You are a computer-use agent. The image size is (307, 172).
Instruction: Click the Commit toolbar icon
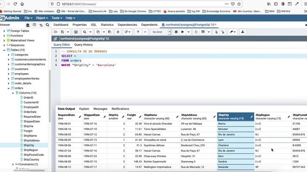pyautogui.click(x=216, y=32)
